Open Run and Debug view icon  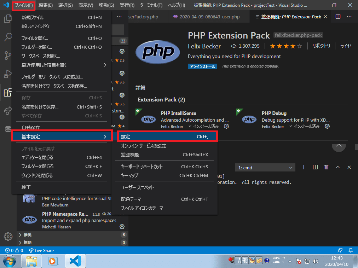point(8,74)
